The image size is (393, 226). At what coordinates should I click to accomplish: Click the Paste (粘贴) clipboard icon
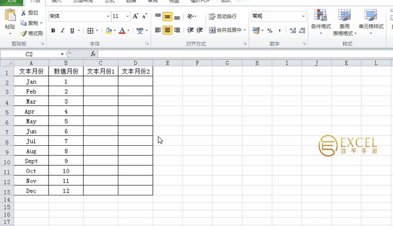pos(10,15)
